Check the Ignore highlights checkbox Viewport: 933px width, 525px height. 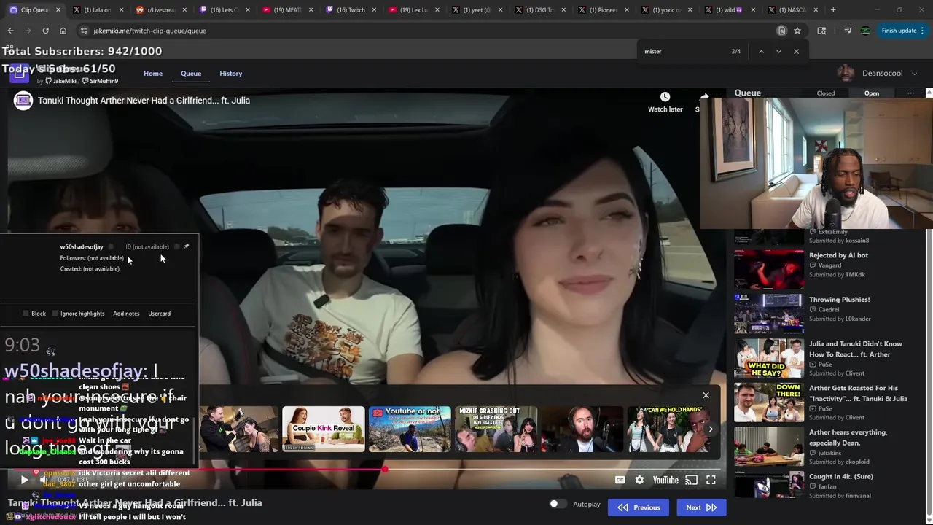[x=55, y=314]
